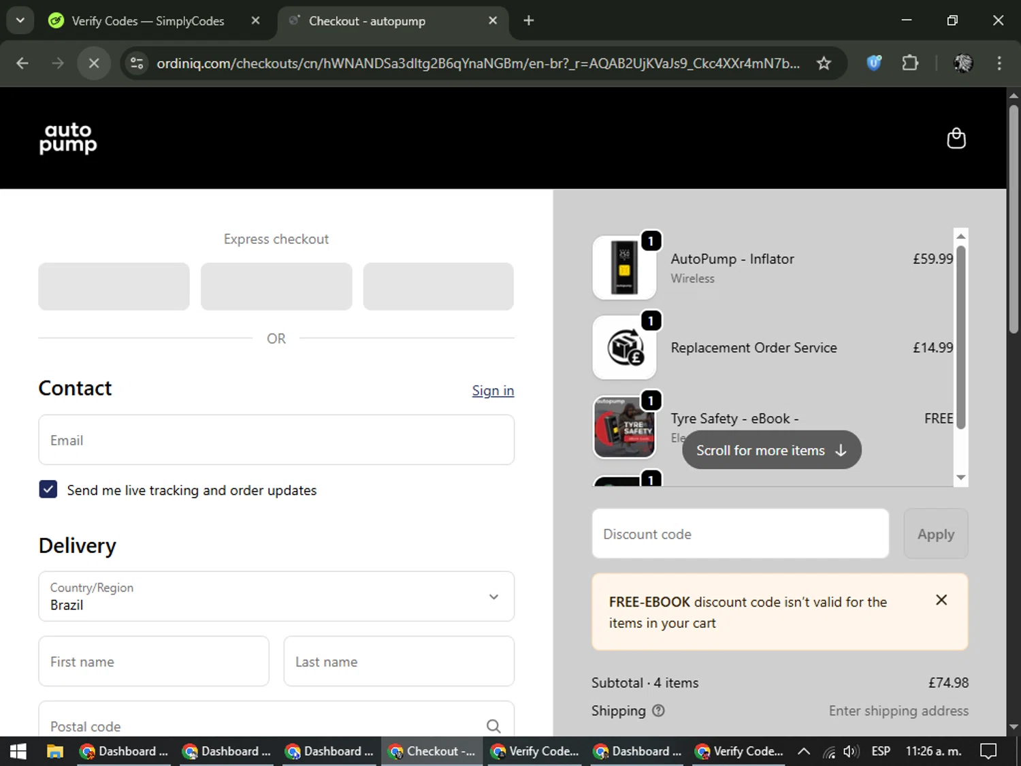Viewport: 1021px width, 766px height.
Task: Click the postal code search magnifier icon
Action: point(493,726)
